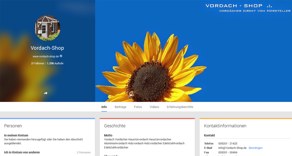
Task: Click the Ich in Kreisen von anderen heading
Action: pyautogui.click(x=22, y=152)
